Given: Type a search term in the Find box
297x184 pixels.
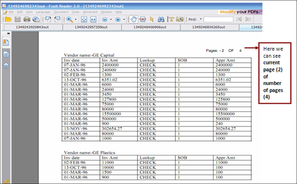Looking at the screenshot, I should tap(219, 19).
